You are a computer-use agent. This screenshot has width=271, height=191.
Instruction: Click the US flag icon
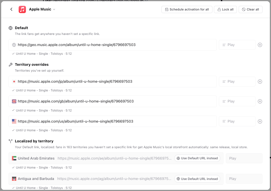click(14, 121)
